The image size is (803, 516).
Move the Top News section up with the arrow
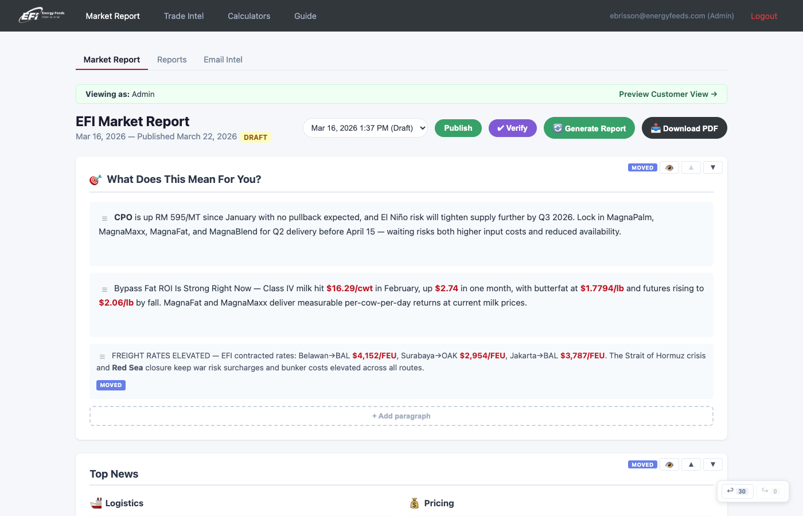(691, 464)
